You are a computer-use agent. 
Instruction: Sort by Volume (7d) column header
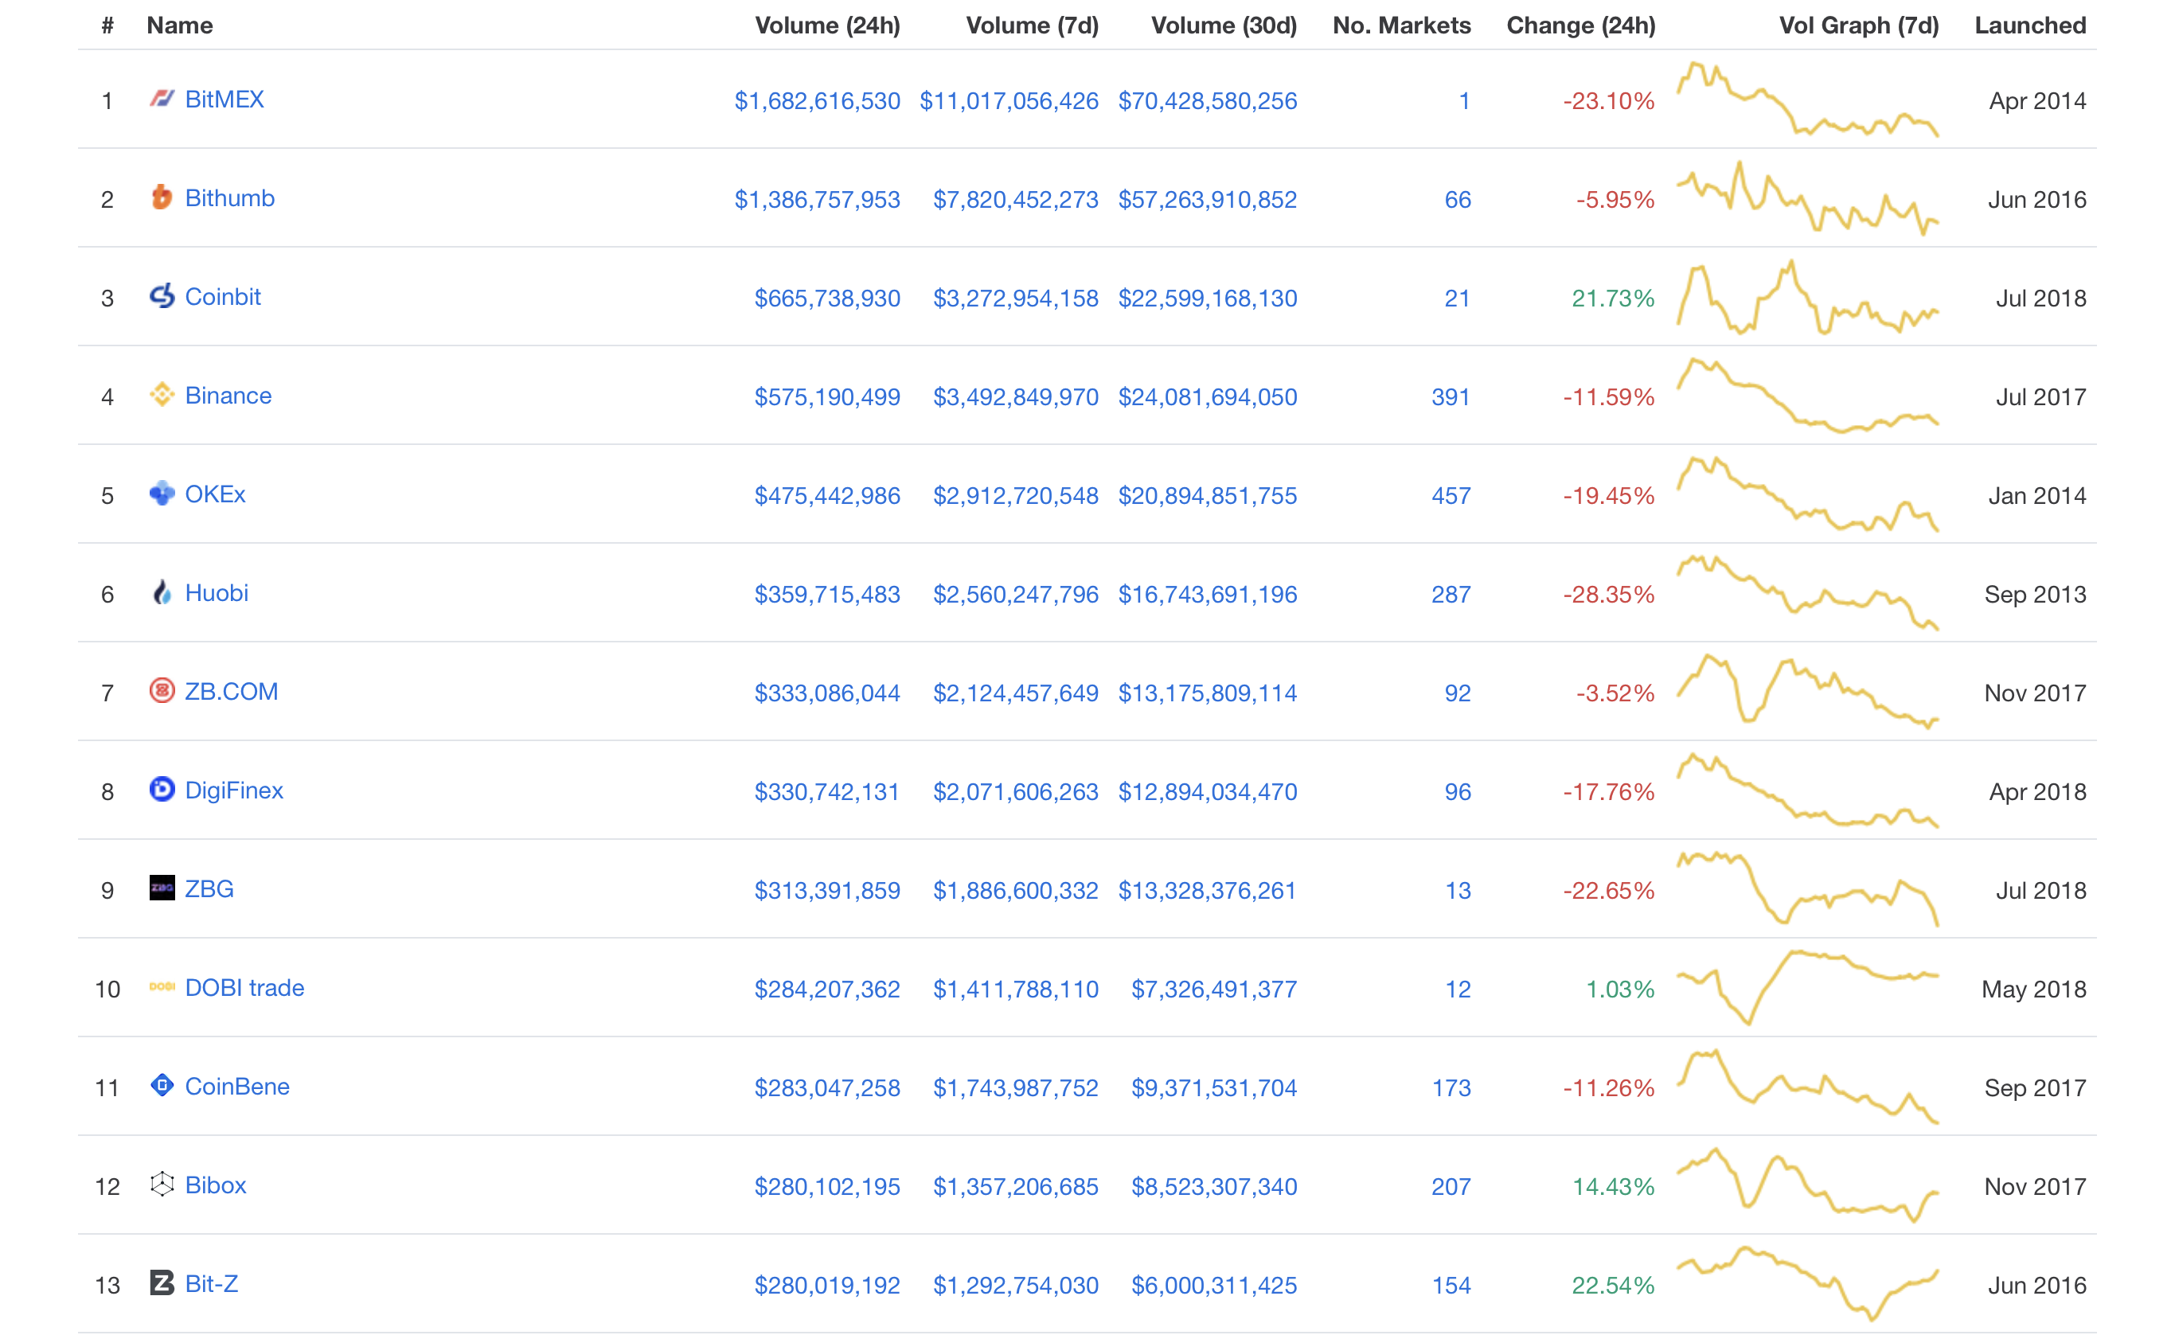tap(1032, 25)
